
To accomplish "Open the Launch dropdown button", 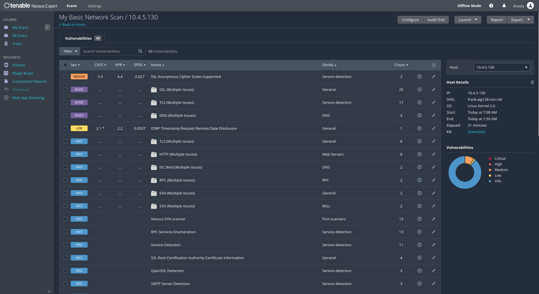I will 468,20.
